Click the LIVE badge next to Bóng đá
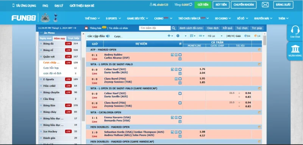 (x=68, y=44)
